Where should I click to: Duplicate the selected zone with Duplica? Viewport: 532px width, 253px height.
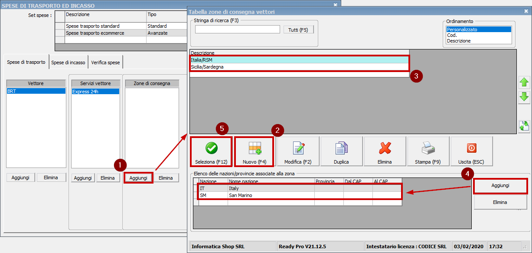342,151
